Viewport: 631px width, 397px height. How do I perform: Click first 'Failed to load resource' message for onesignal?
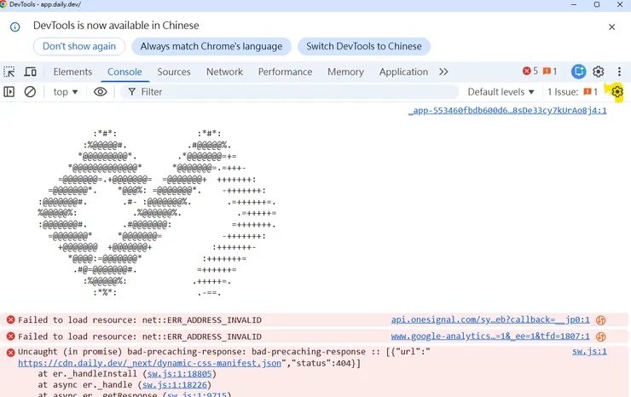click(140, 320)
